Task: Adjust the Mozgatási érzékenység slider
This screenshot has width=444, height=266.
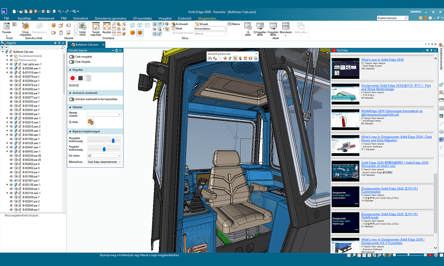Action: click(x=113, y=141)
